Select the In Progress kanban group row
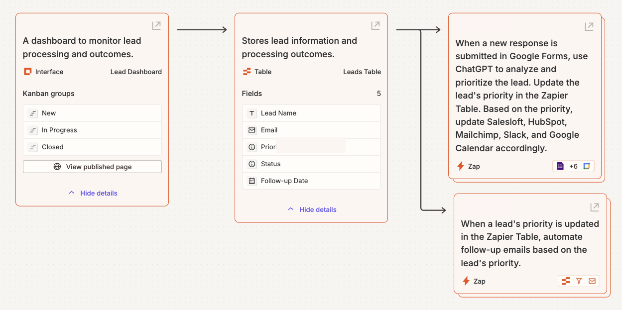 click(92, 130)
